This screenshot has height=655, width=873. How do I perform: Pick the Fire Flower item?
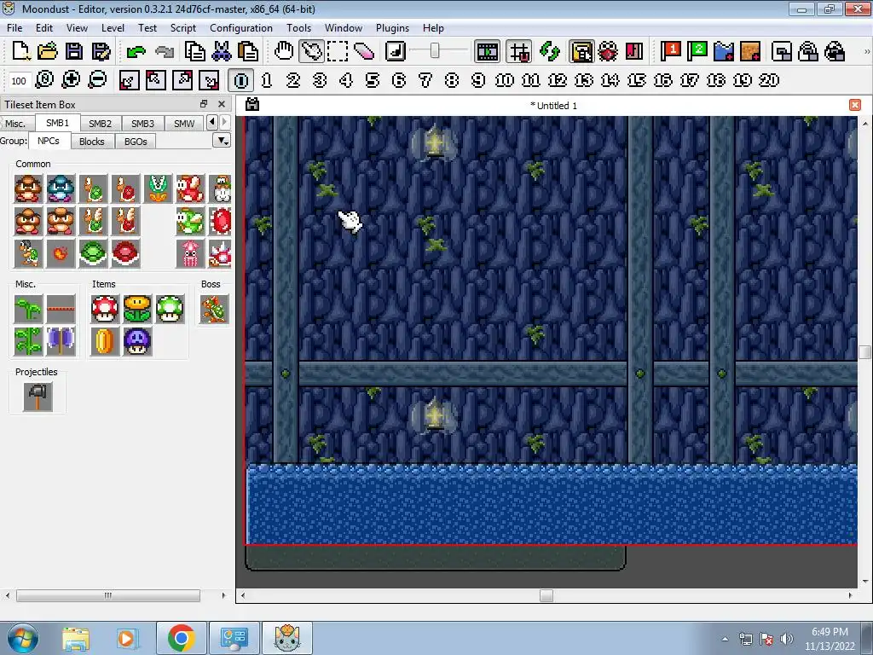point(137,309)
